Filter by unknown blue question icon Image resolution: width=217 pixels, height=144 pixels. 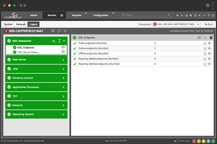pyautogui.click(x=208, y=141)
